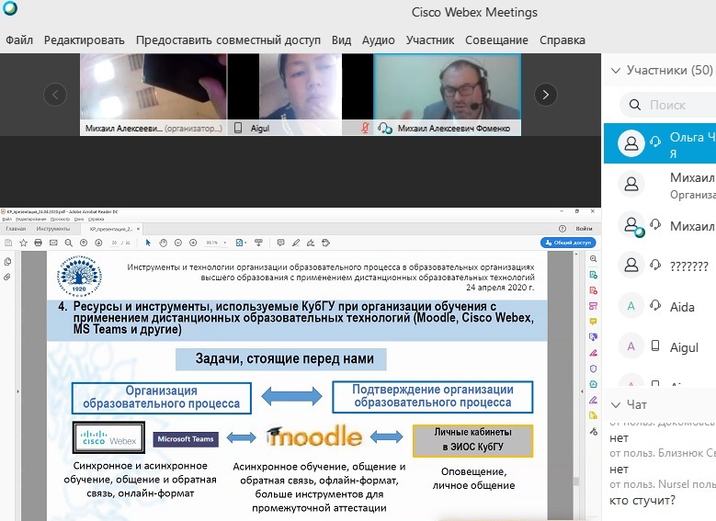716x521 pixels.
Task: Collapse the Чат panel chevron
Action: [616, 404]
